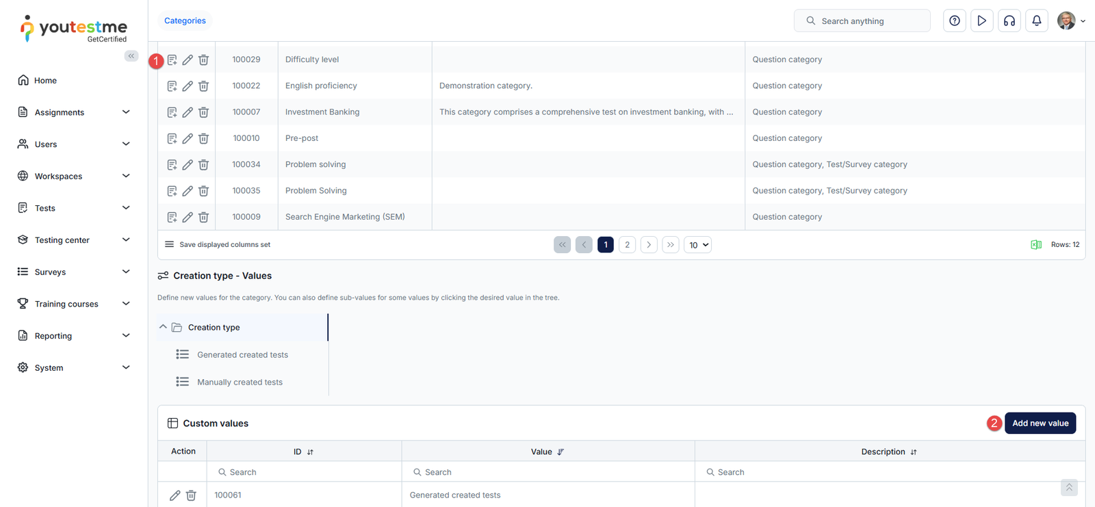This screenshot has height=507, width=1095.
Task: Click the play tutorial icon
Action: [x=982, y=21]
